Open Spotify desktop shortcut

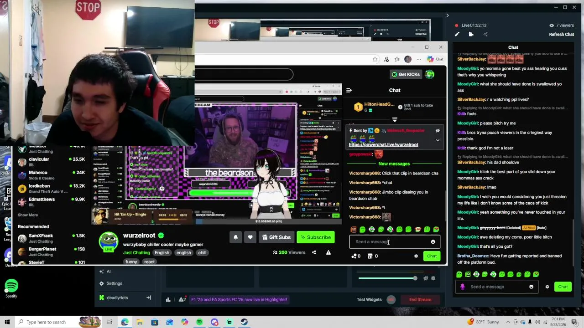(11, 289)
